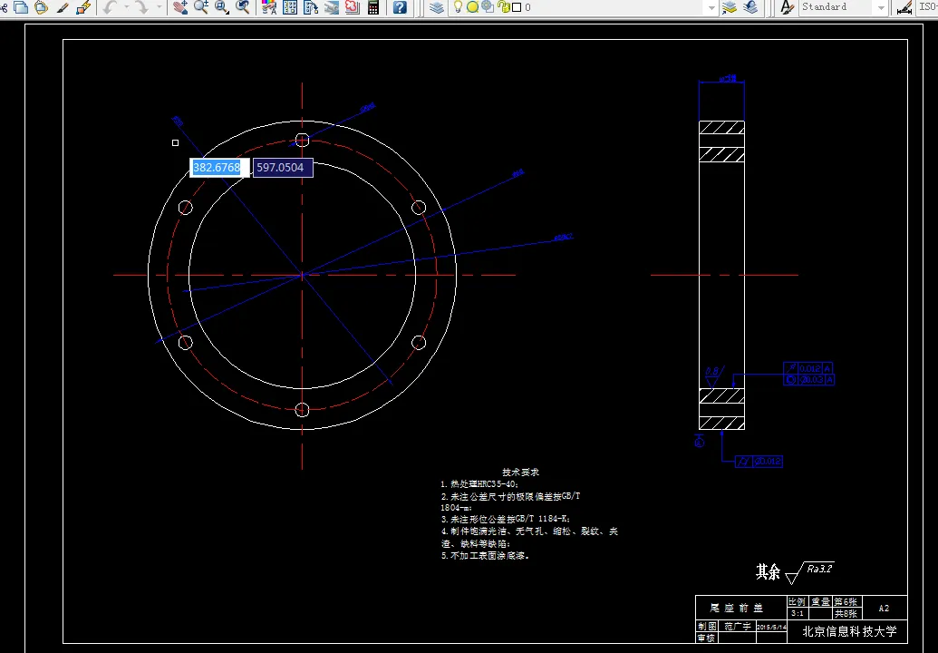Image resolution: width=938 pixels, height=653 pixels.
Task: Open the Dimension Style manager icon
Action: coord(904,7)
